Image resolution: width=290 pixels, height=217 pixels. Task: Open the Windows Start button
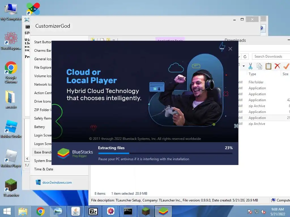point(7,211)
